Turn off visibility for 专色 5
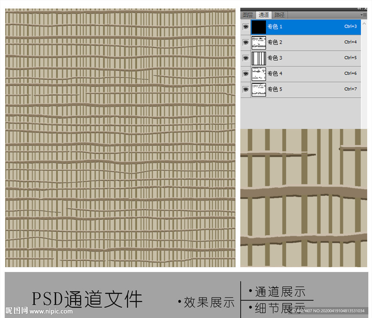 [x=246, y=89]
